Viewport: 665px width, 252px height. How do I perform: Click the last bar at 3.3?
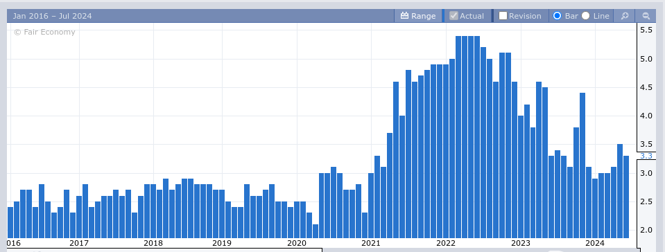pyautogui.click(x=626, y=197)
